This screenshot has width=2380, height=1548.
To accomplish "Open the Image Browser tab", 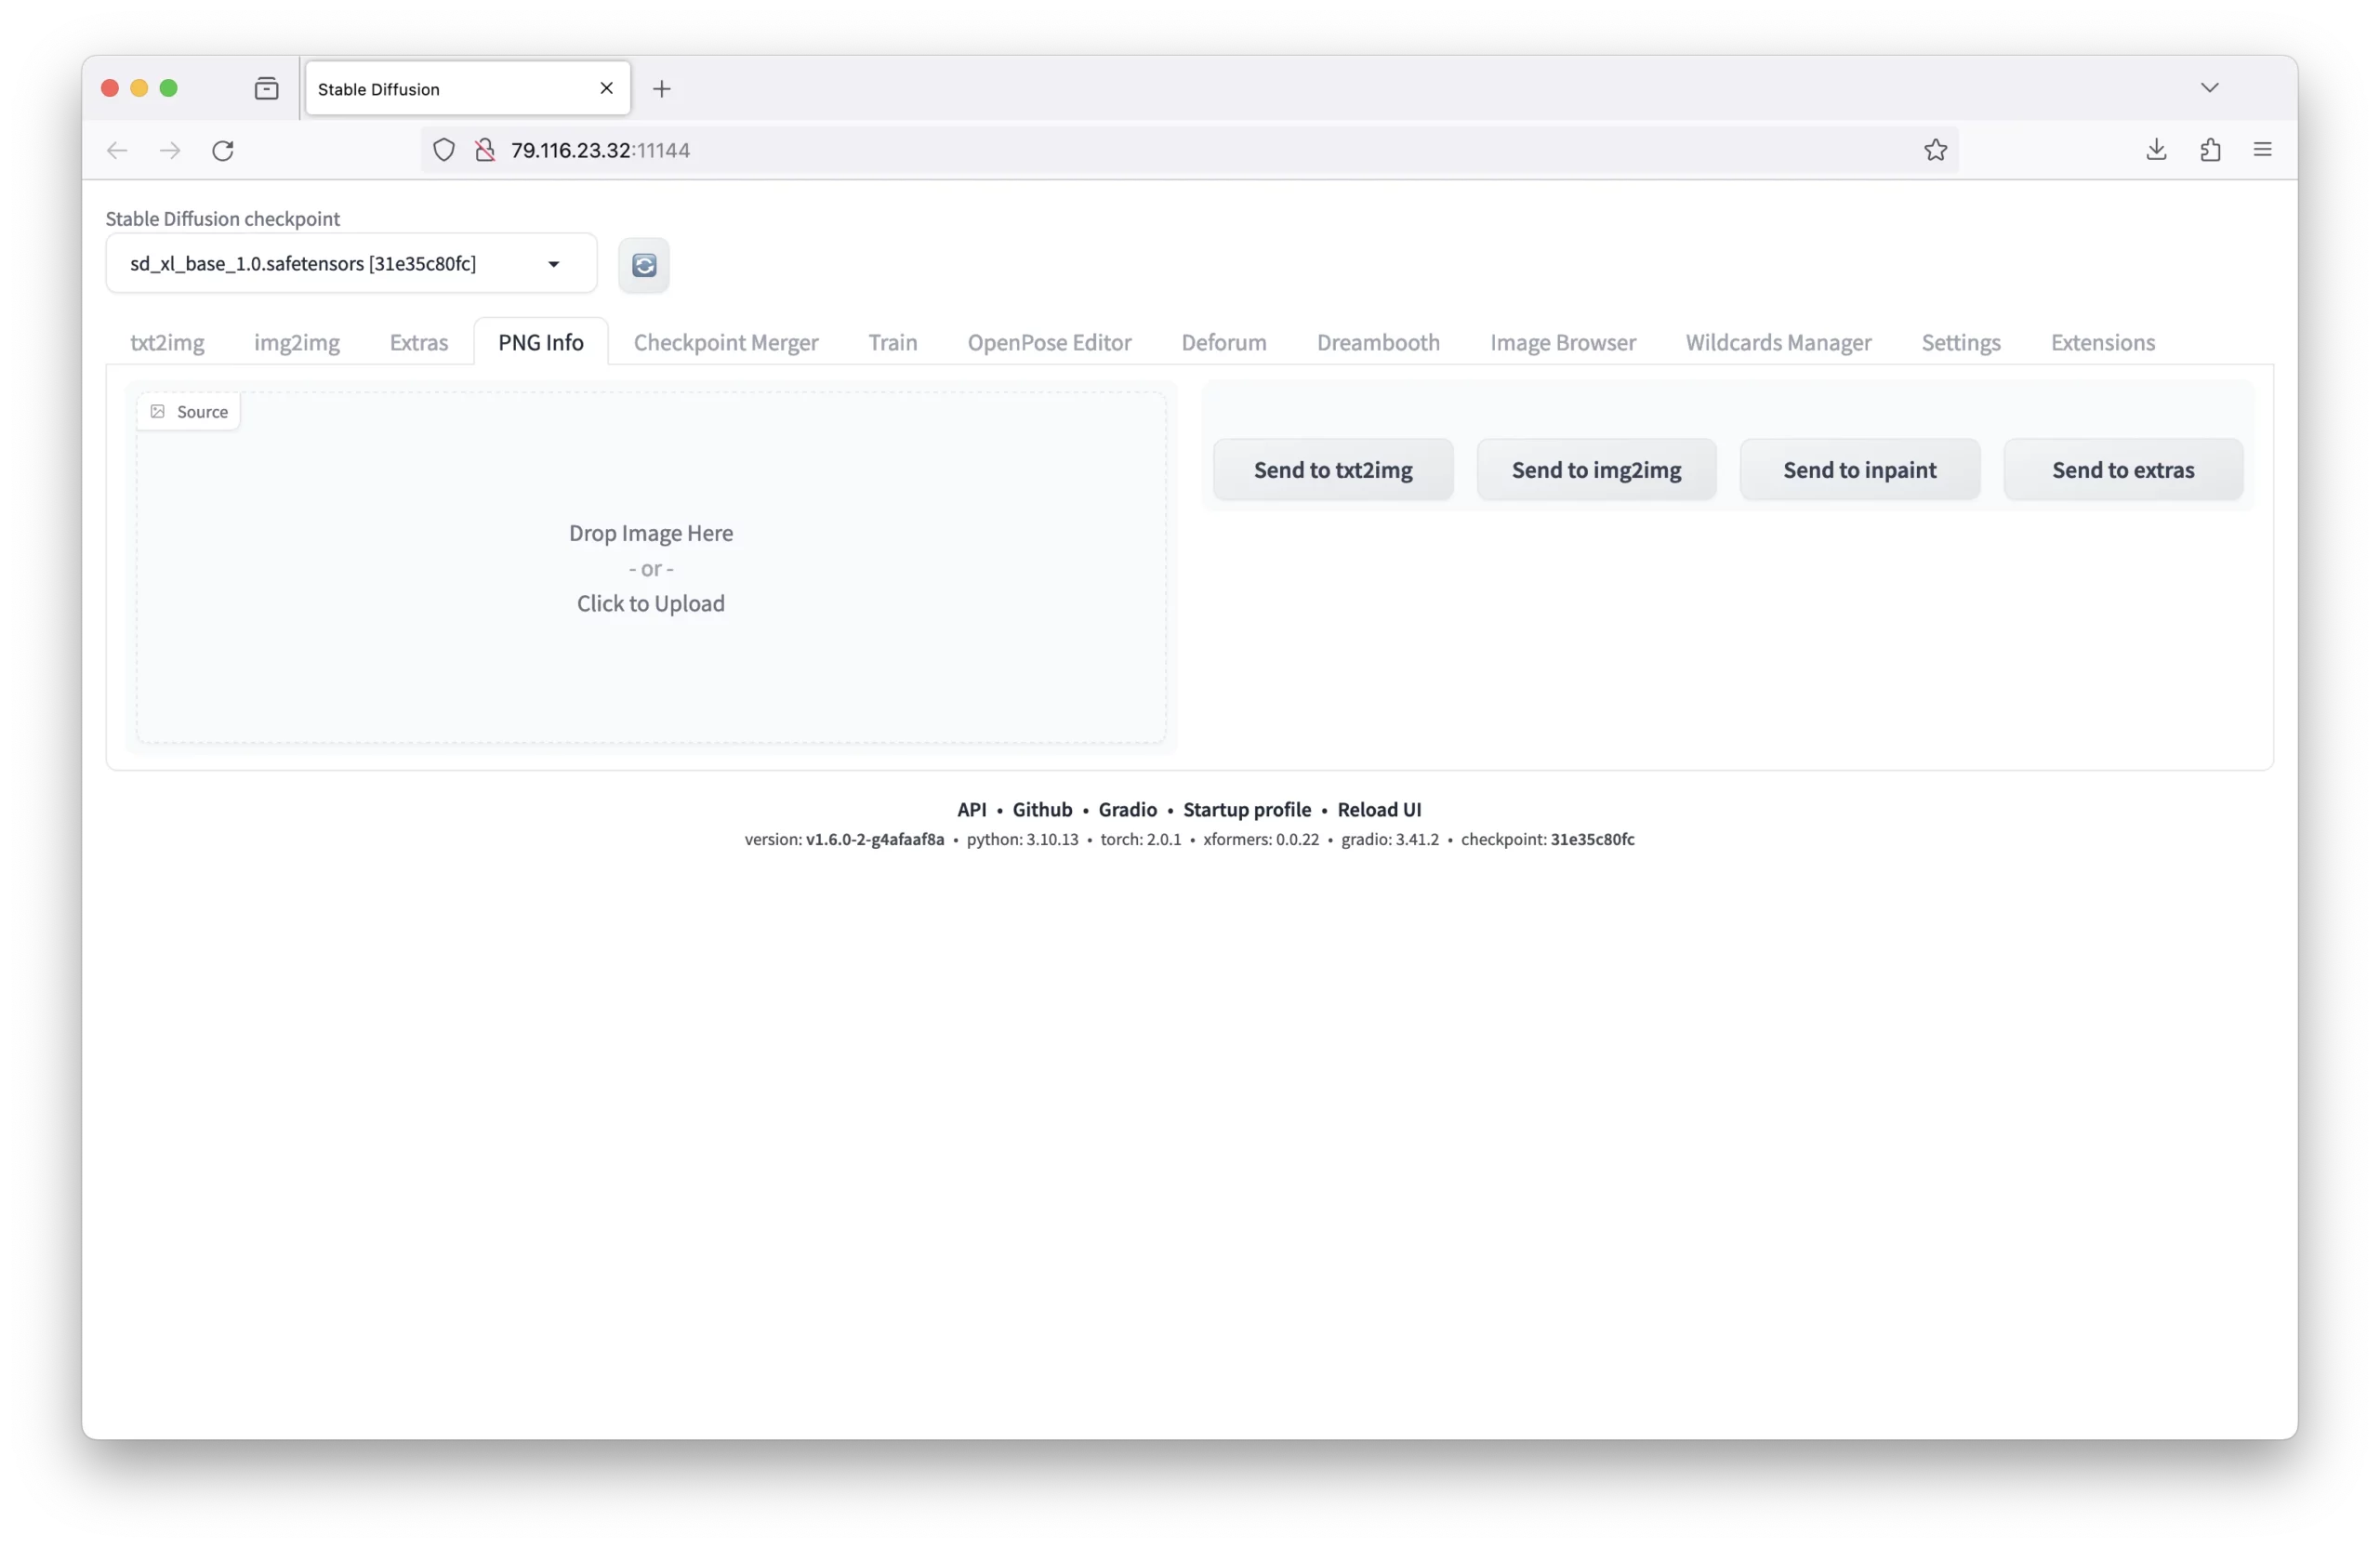I will pyautogui.click(x=1563, y=342).
